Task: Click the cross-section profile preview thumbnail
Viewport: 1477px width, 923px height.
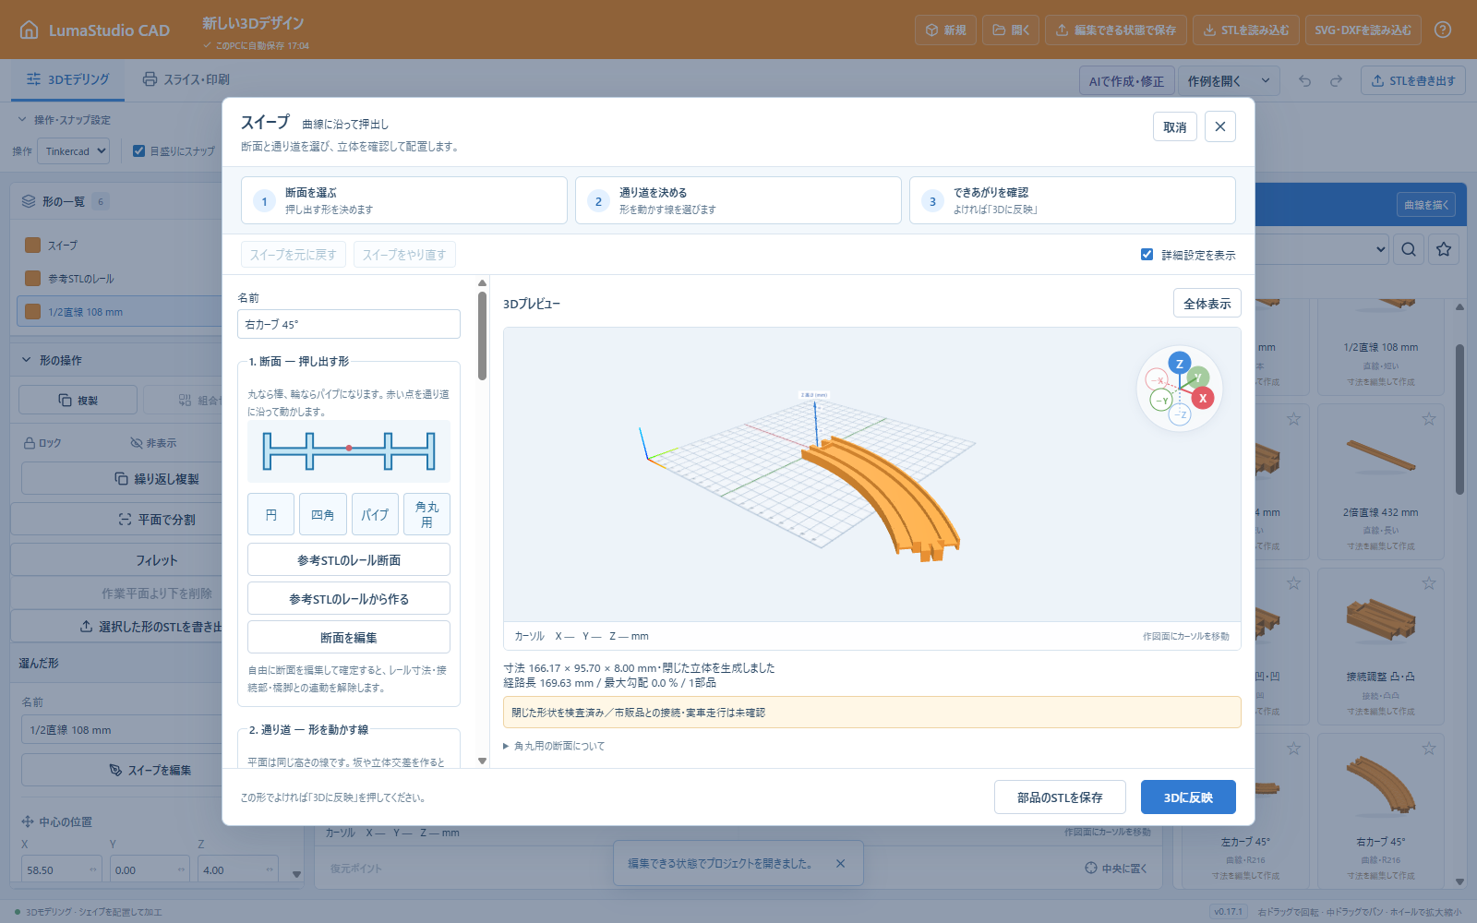Action: click(348, 451)
